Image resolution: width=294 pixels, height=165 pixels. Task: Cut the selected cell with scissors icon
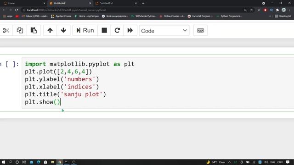(x=6, y=30)
